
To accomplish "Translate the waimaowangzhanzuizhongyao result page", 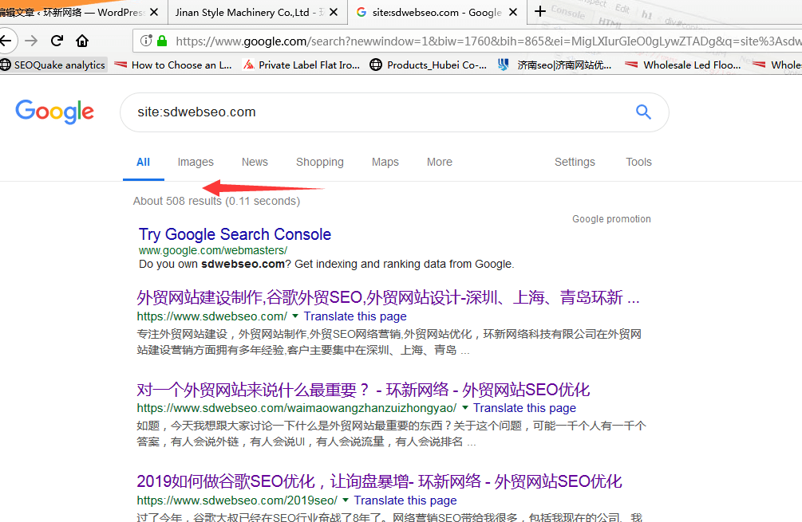I will [524, 407].
